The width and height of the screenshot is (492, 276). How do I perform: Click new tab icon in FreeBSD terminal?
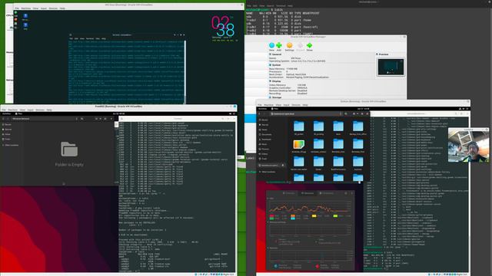(x=121, y=119)
